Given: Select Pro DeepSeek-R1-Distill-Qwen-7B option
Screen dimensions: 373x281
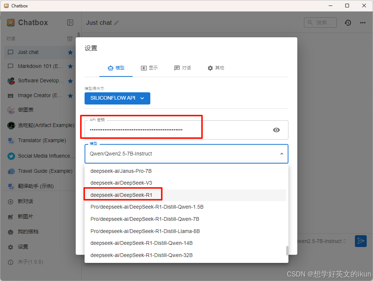Looking at the screenshot, I should pos(185,219).
